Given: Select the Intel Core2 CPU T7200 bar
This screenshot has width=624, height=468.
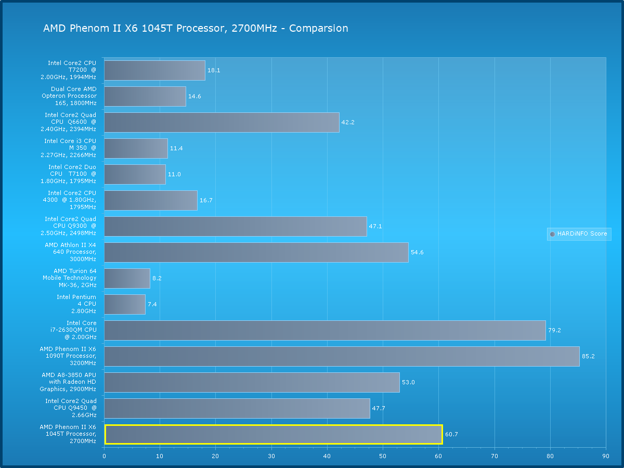Looking at the screenshot, I should (154, 70).
